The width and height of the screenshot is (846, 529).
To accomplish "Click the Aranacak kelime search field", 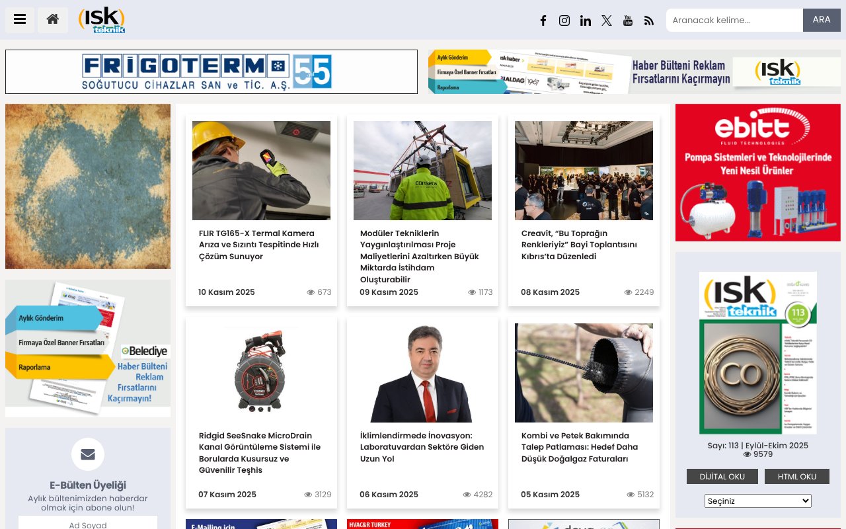I will point(734,20).
